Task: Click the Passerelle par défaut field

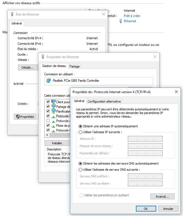Action: pos(145,153)
